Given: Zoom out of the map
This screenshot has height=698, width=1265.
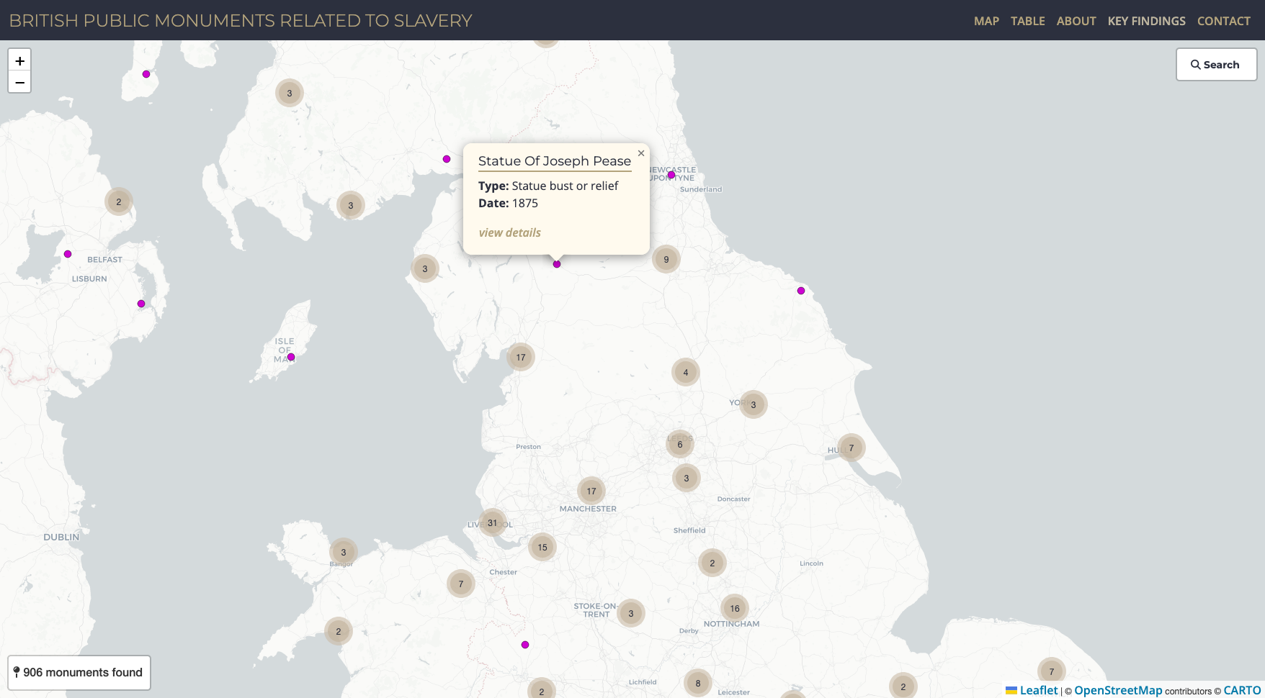Looking at the screenshot, I should click(19, 82).
